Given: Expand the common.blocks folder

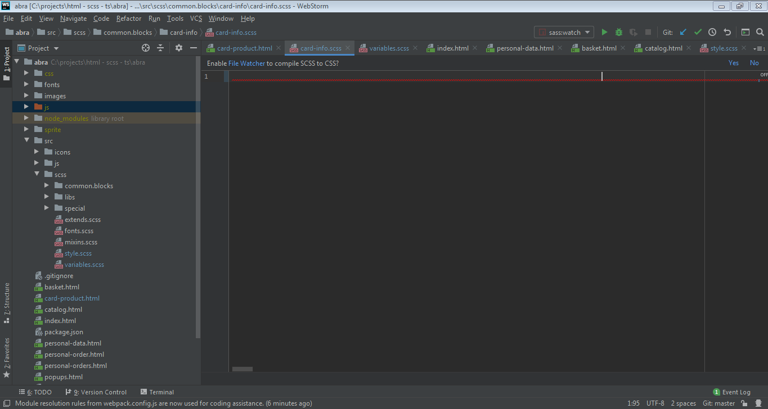Looking at the screenshot, I should [x=47, y=186].
